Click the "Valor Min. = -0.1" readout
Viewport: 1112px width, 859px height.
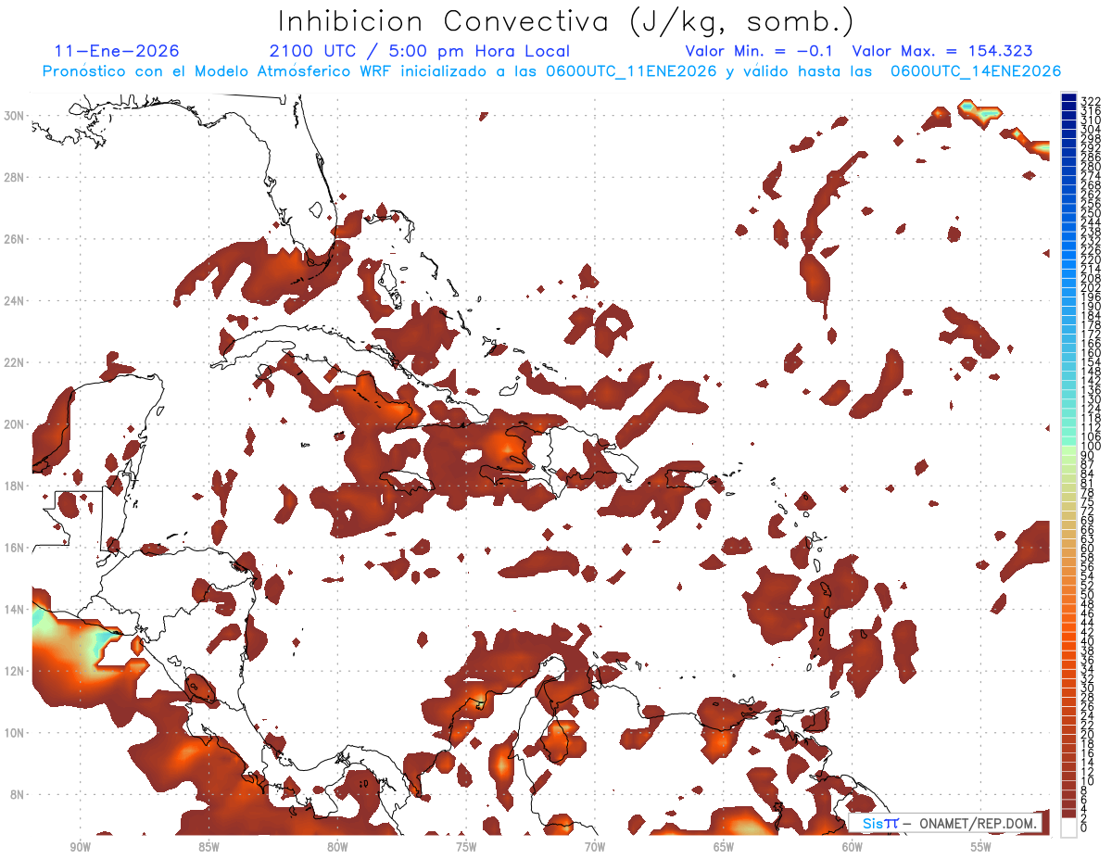pos(759,52)
